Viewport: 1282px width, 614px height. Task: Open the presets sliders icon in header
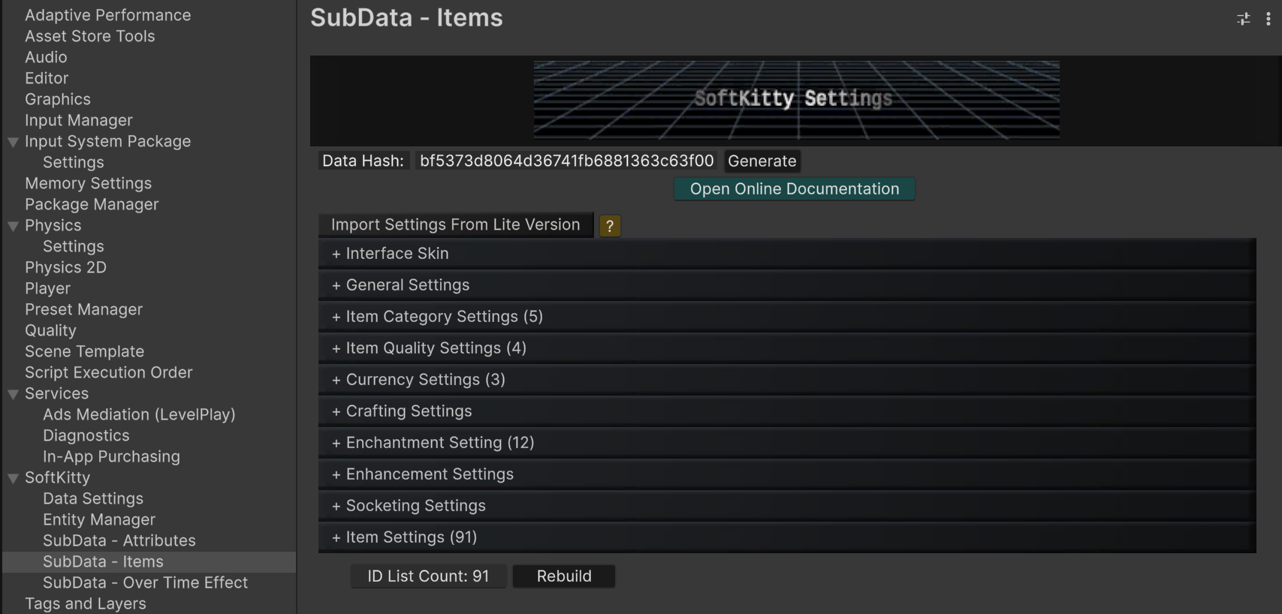coord(1243,20)
